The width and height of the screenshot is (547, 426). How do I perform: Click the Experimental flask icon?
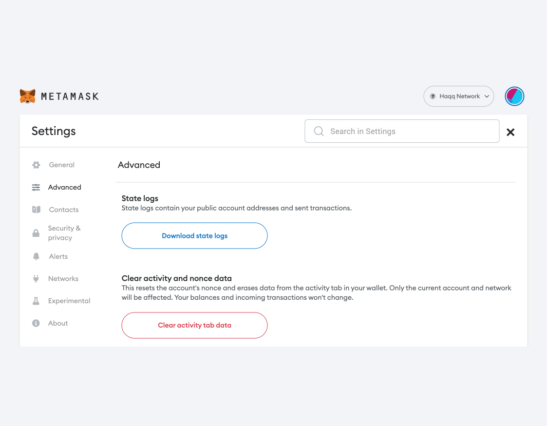pos(36,301)
